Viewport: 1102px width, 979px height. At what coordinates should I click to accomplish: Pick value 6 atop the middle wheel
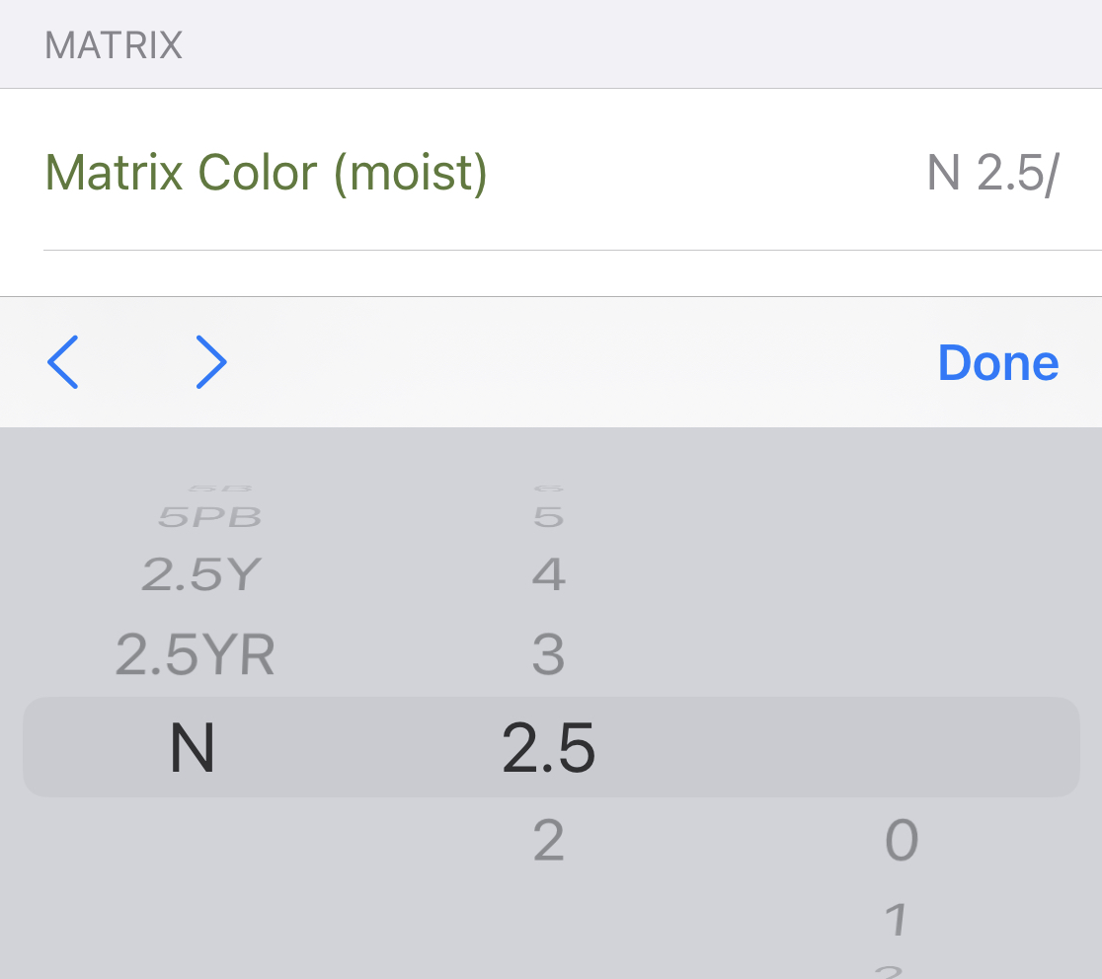tap(548, 488)
